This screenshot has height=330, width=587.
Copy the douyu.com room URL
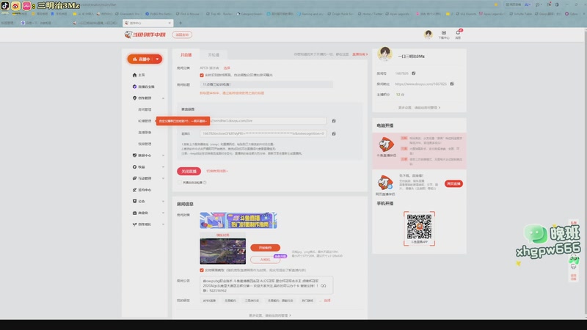click(x=452, y=84)
